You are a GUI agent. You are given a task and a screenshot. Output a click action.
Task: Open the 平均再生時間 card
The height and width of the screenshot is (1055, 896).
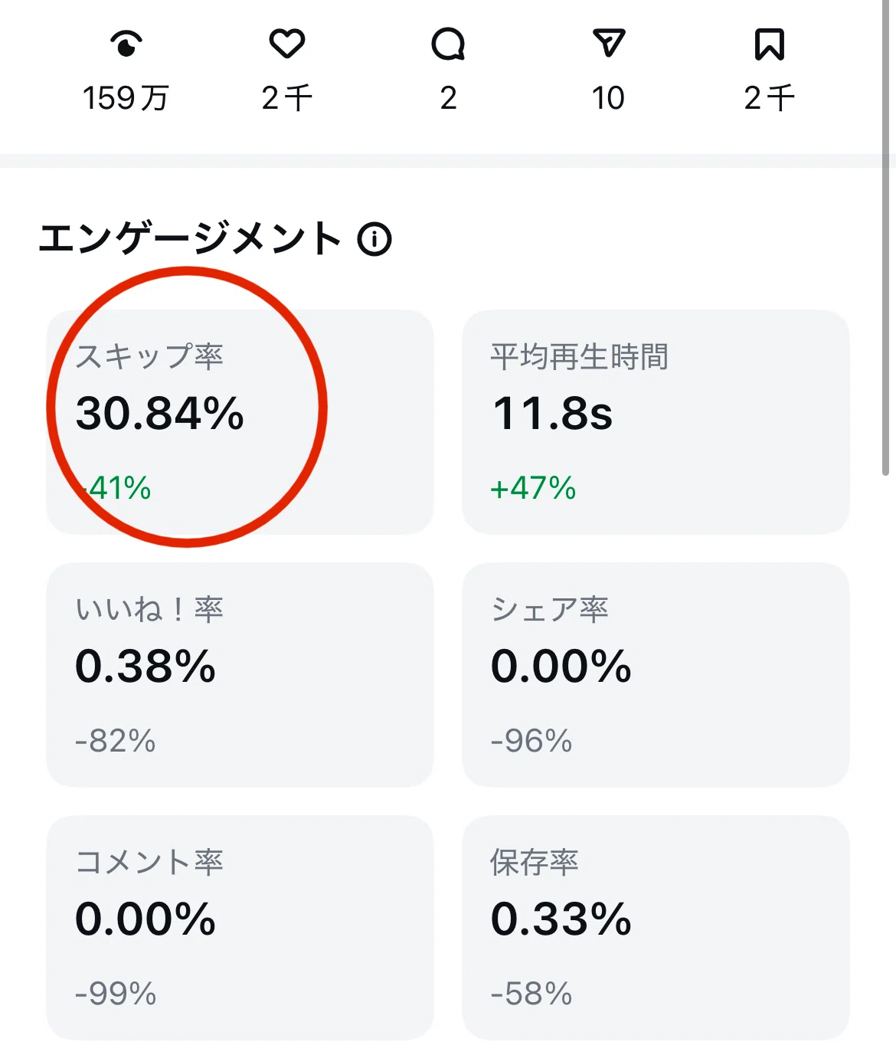pos(656,422)
